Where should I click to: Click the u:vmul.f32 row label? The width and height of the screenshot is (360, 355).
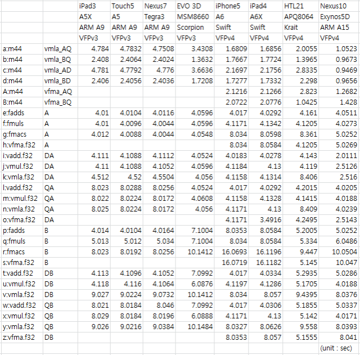click(22, 284)
